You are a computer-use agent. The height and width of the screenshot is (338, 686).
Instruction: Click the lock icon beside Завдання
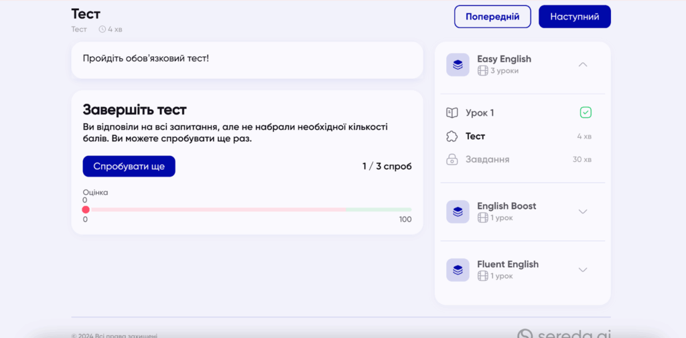(452, 159)
